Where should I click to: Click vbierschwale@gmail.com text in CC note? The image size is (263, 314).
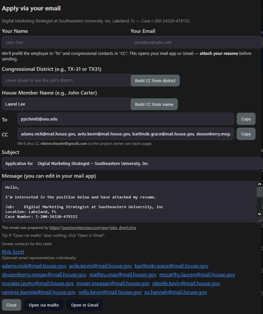click(64, 144)
